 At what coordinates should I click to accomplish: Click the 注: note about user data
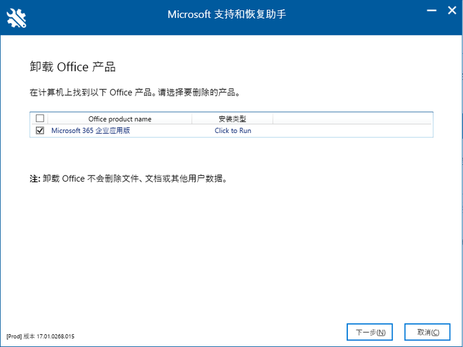click(x=129, y=178)
